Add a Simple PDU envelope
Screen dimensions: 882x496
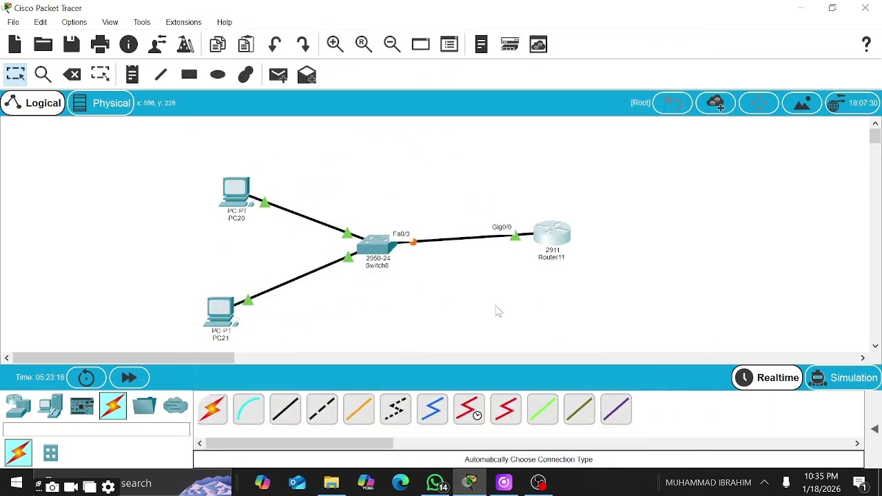pyautogui.click(x=278, y=75)
